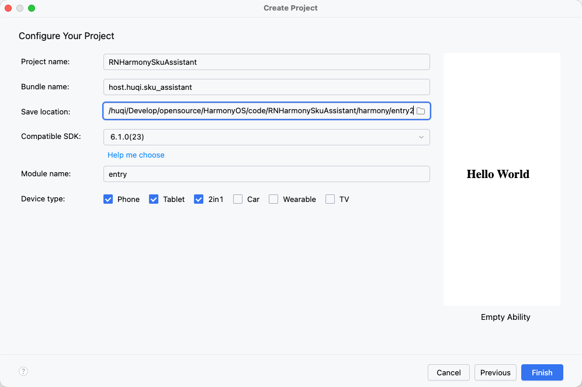Close the Create Project window

(8, 8)
